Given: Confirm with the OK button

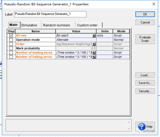Looking at the screenshot, I should pyautogui.click(x=145, y=14).
